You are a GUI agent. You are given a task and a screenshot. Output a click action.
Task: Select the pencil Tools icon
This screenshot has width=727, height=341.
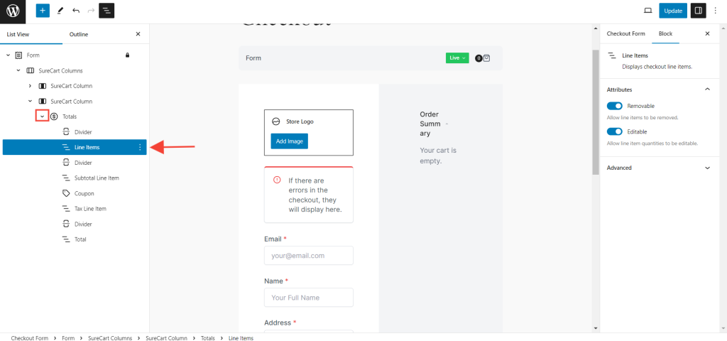pyautogui.click(x=60, y=11)
